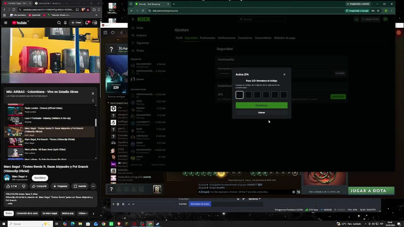
Task: Open Brave Shields icon in address bar
Action: click(83, 10)
